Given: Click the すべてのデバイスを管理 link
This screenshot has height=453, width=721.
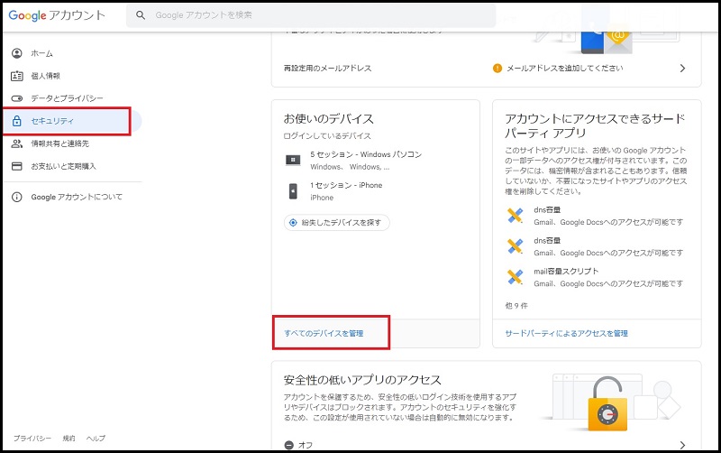Looking at the screenshot, I should point(324,334).
